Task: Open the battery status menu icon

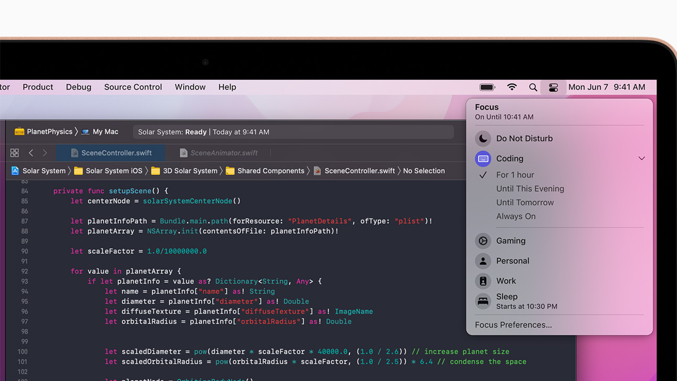Action: point(487,87)
